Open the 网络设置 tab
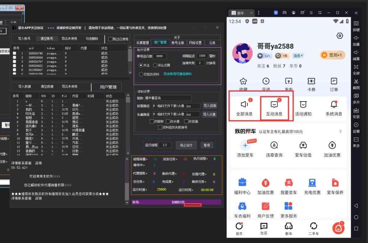The width and height of the screenshot is (368, 243). pos(195,42)
